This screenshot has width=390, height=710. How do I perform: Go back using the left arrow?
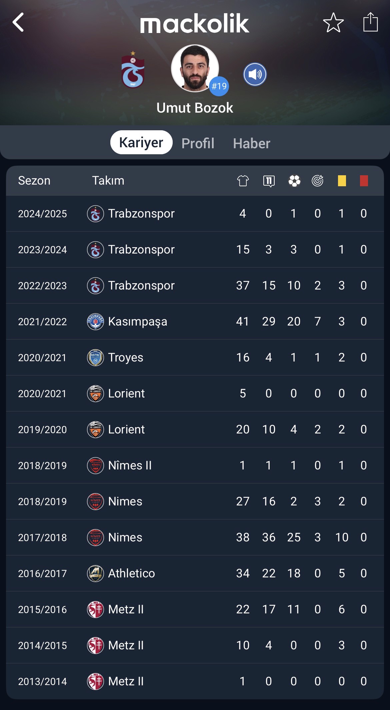pos(18,22)
